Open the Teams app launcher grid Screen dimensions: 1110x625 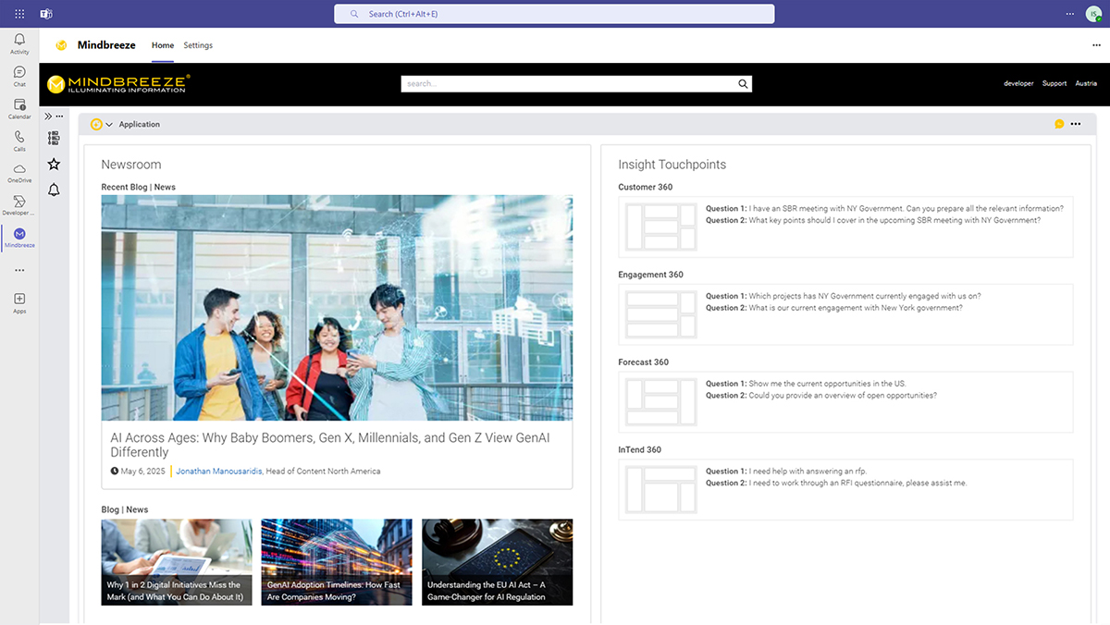[19, 14]
